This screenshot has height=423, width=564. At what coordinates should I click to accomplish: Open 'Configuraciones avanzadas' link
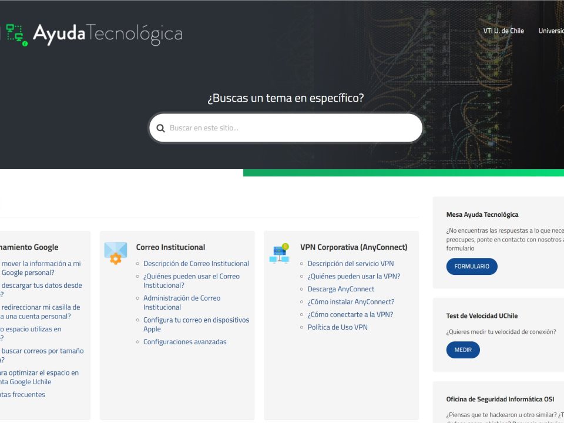pyautogui.click(x=184, y=342)
